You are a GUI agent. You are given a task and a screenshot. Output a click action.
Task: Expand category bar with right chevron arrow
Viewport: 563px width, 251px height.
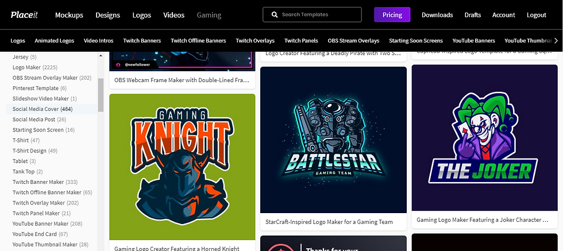556,41
